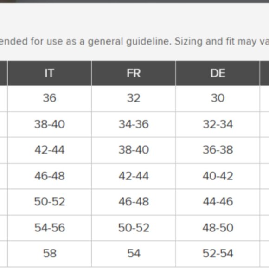Click the IT 54-56 cell

[x=50, y=228]
